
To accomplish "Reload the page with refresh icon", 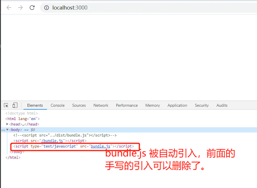I will [x=32, y=8].
